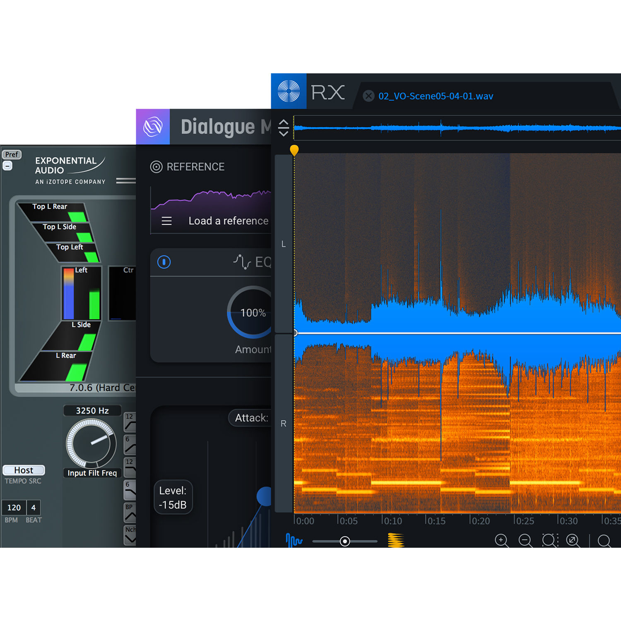Close the 02_VO-Scene05-04-01.wav tab

368,96
